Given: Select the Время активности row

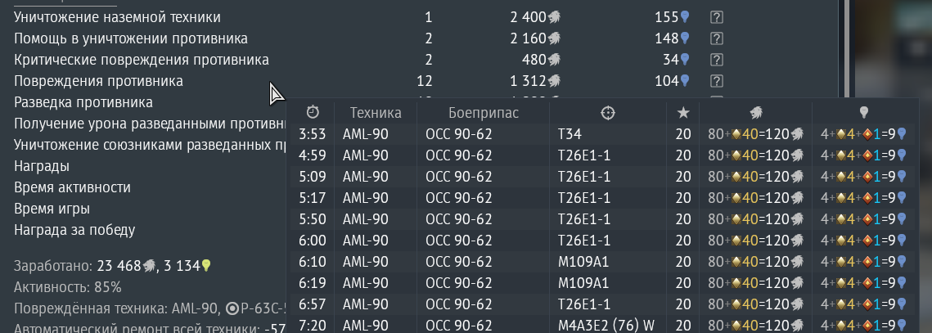Looking at the screenshot, I should 72,187.
